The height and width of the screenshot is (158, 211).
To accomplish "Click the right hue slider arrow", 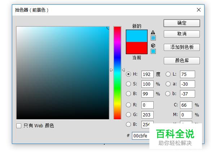I will click(x=123, y=70).
